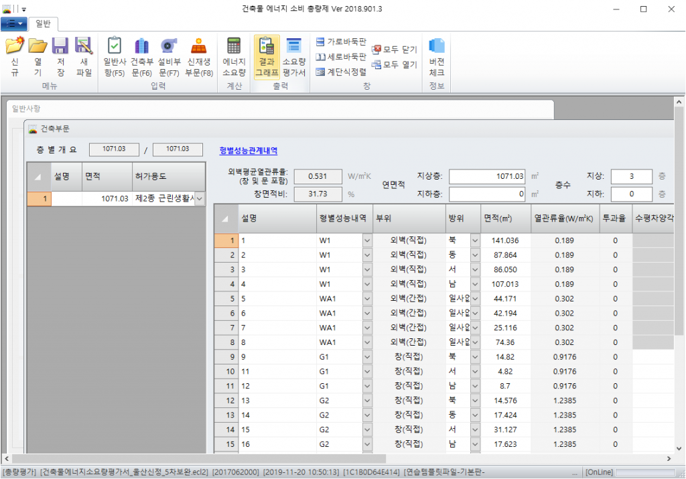
Task: Open the 소요량평가서 evaluation report
Action: click(293, 56)
